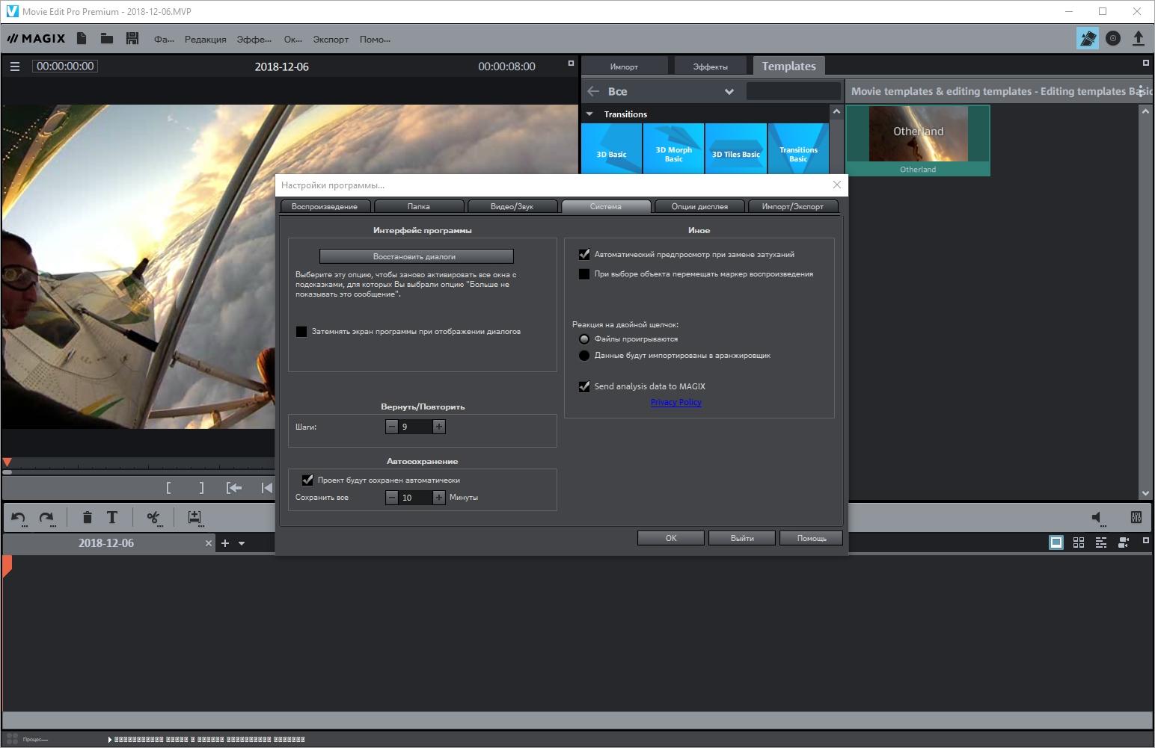Screen dimensions: 1155x748
Task: Open the Все category dropdown
Action: [729, 92]
